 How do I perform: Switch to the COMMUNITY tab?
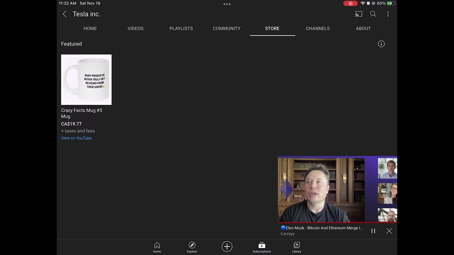pyautogui.click(x=227, y=28)
